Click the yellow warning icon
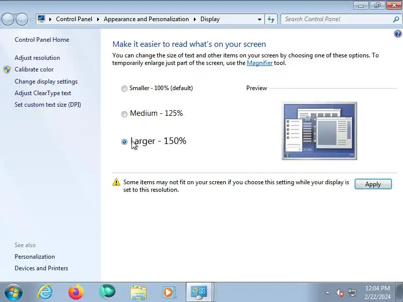 coord(116,182)
